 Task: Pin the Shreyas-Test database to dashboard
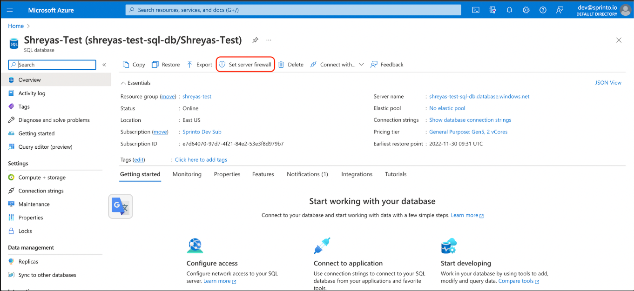point(255,40)
